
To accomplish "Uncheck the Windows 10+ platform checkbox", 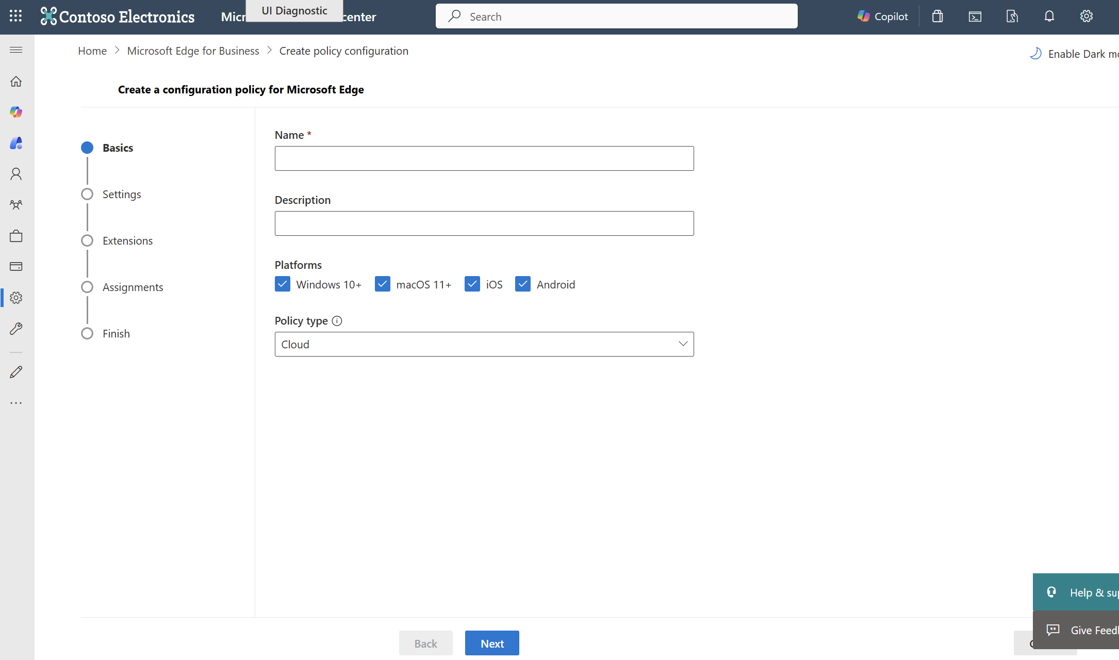I will pyautogui.click(x=283, y=284).
